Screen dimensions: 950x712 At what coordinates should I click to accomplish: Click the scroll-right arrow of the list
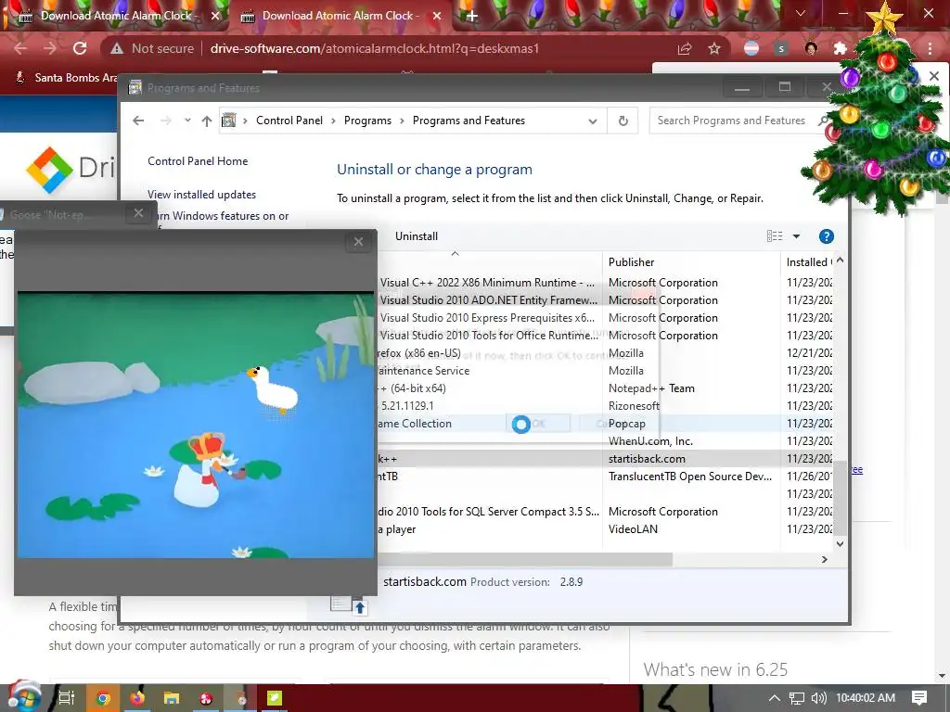(824, 559)
